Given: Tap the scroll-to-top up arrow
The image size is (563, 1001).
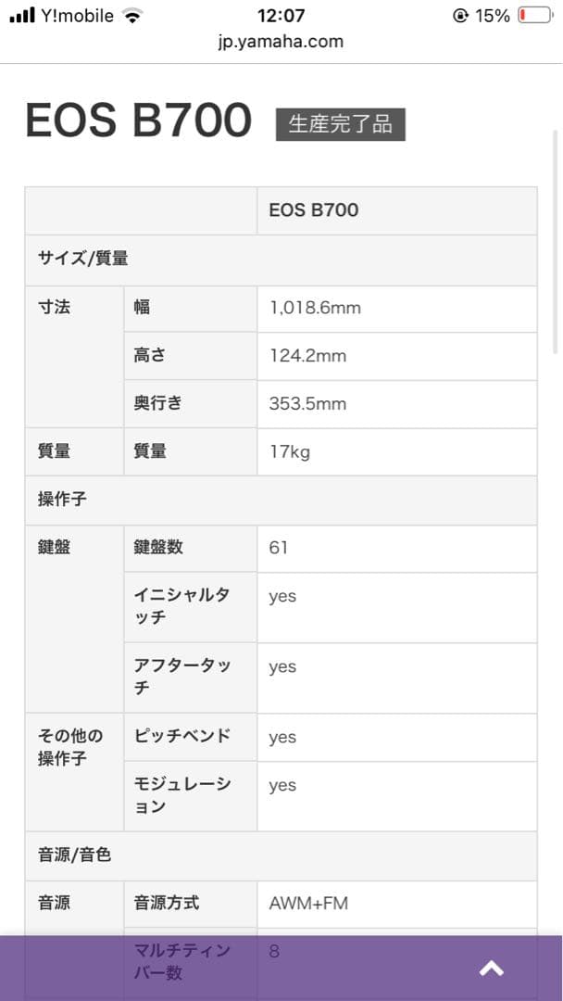Looking at the screenshot, I should coord(491,969).
